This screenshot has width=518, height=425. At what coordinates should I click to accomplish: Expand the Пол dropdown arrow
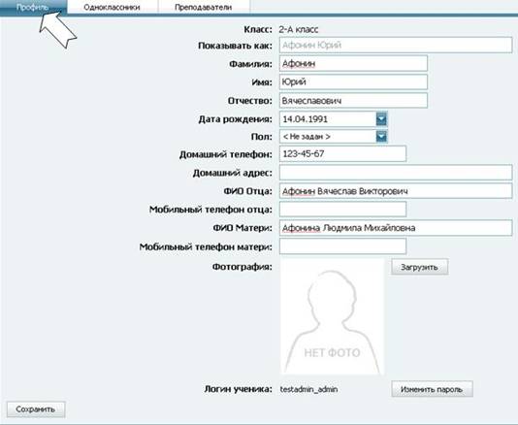[x=381, y=136]
